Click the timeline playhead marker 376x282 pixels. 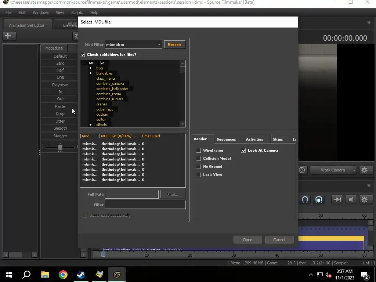point(103,254)
